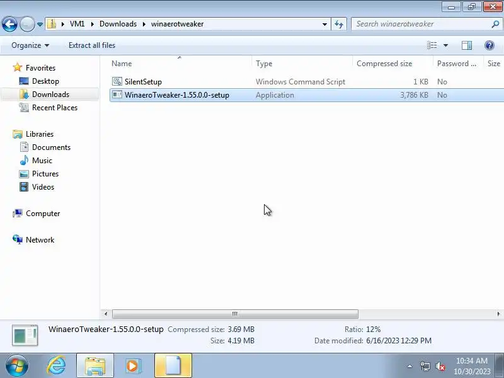Open the view options dropdown arrow

[446, 45]
